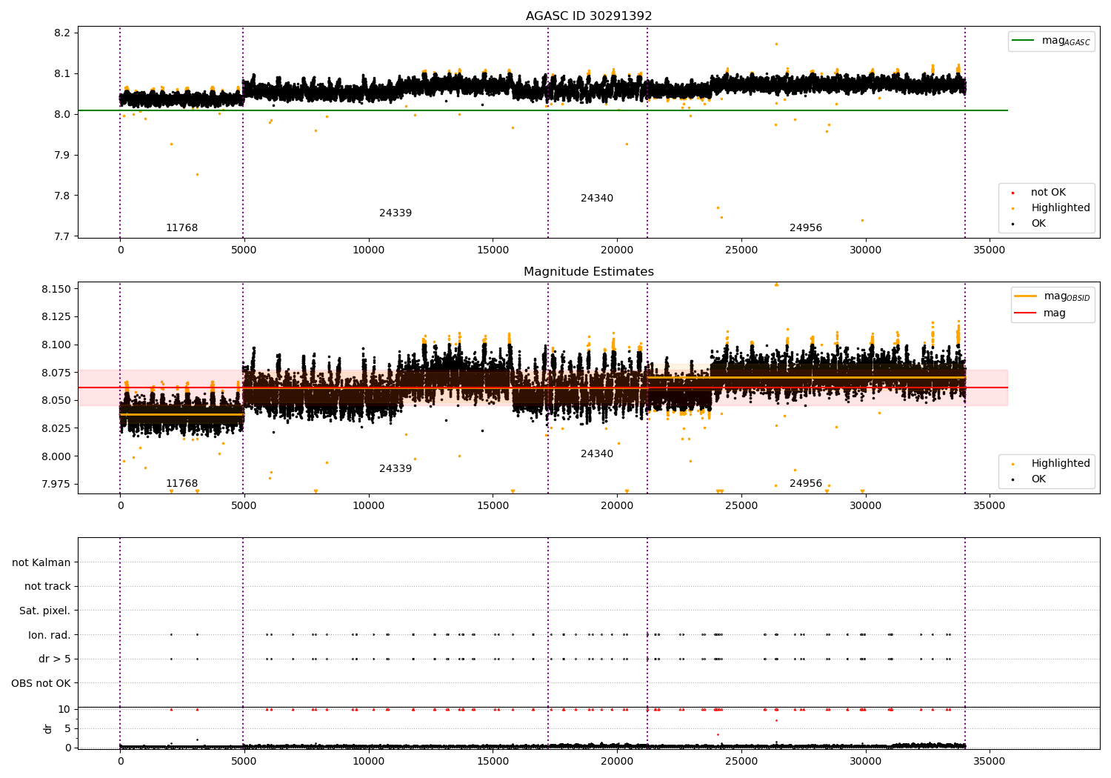Click the 'not track' row label
1111x778 pixels.
[x=47, y=586]
